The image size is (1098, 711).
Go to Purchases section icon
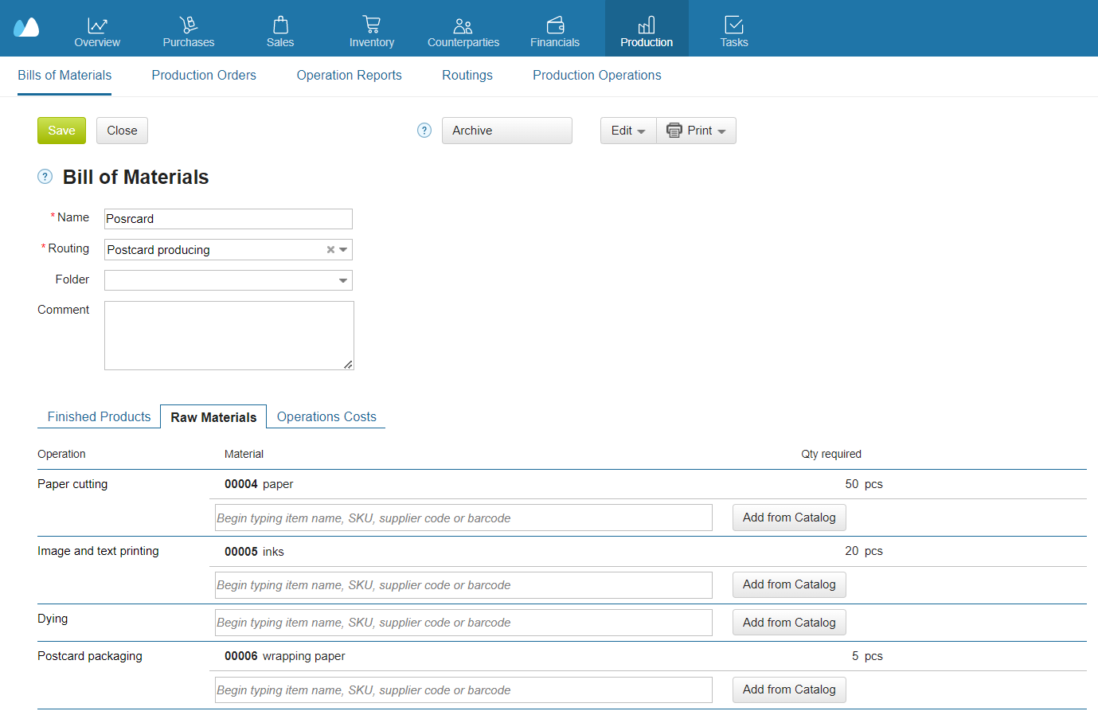pyautogui.click(x=189, y=25)
